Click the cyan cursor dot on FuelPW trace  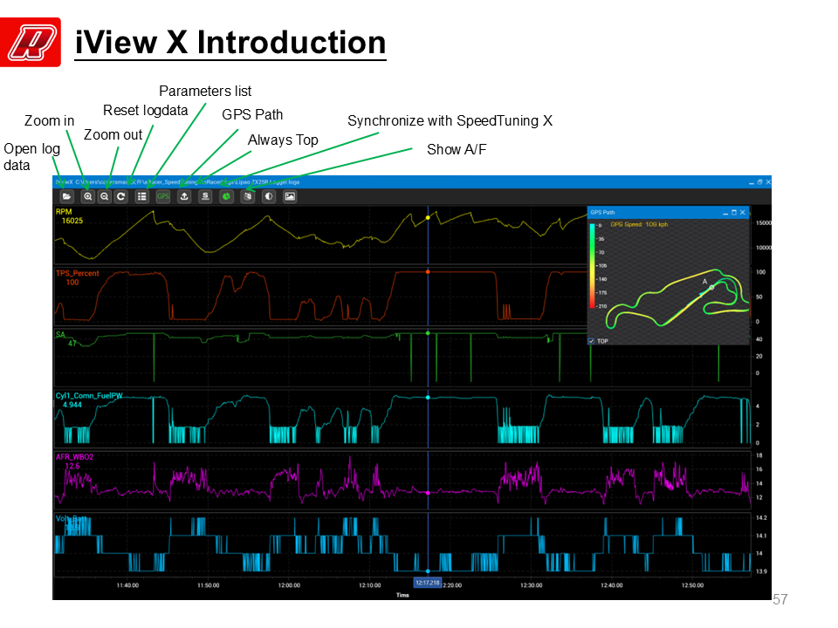tap(428, 398)
